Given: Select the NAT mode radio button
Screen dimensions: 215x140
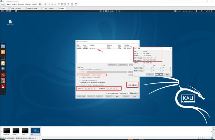Looking at the screenshot, I should [x=79, y=75].
